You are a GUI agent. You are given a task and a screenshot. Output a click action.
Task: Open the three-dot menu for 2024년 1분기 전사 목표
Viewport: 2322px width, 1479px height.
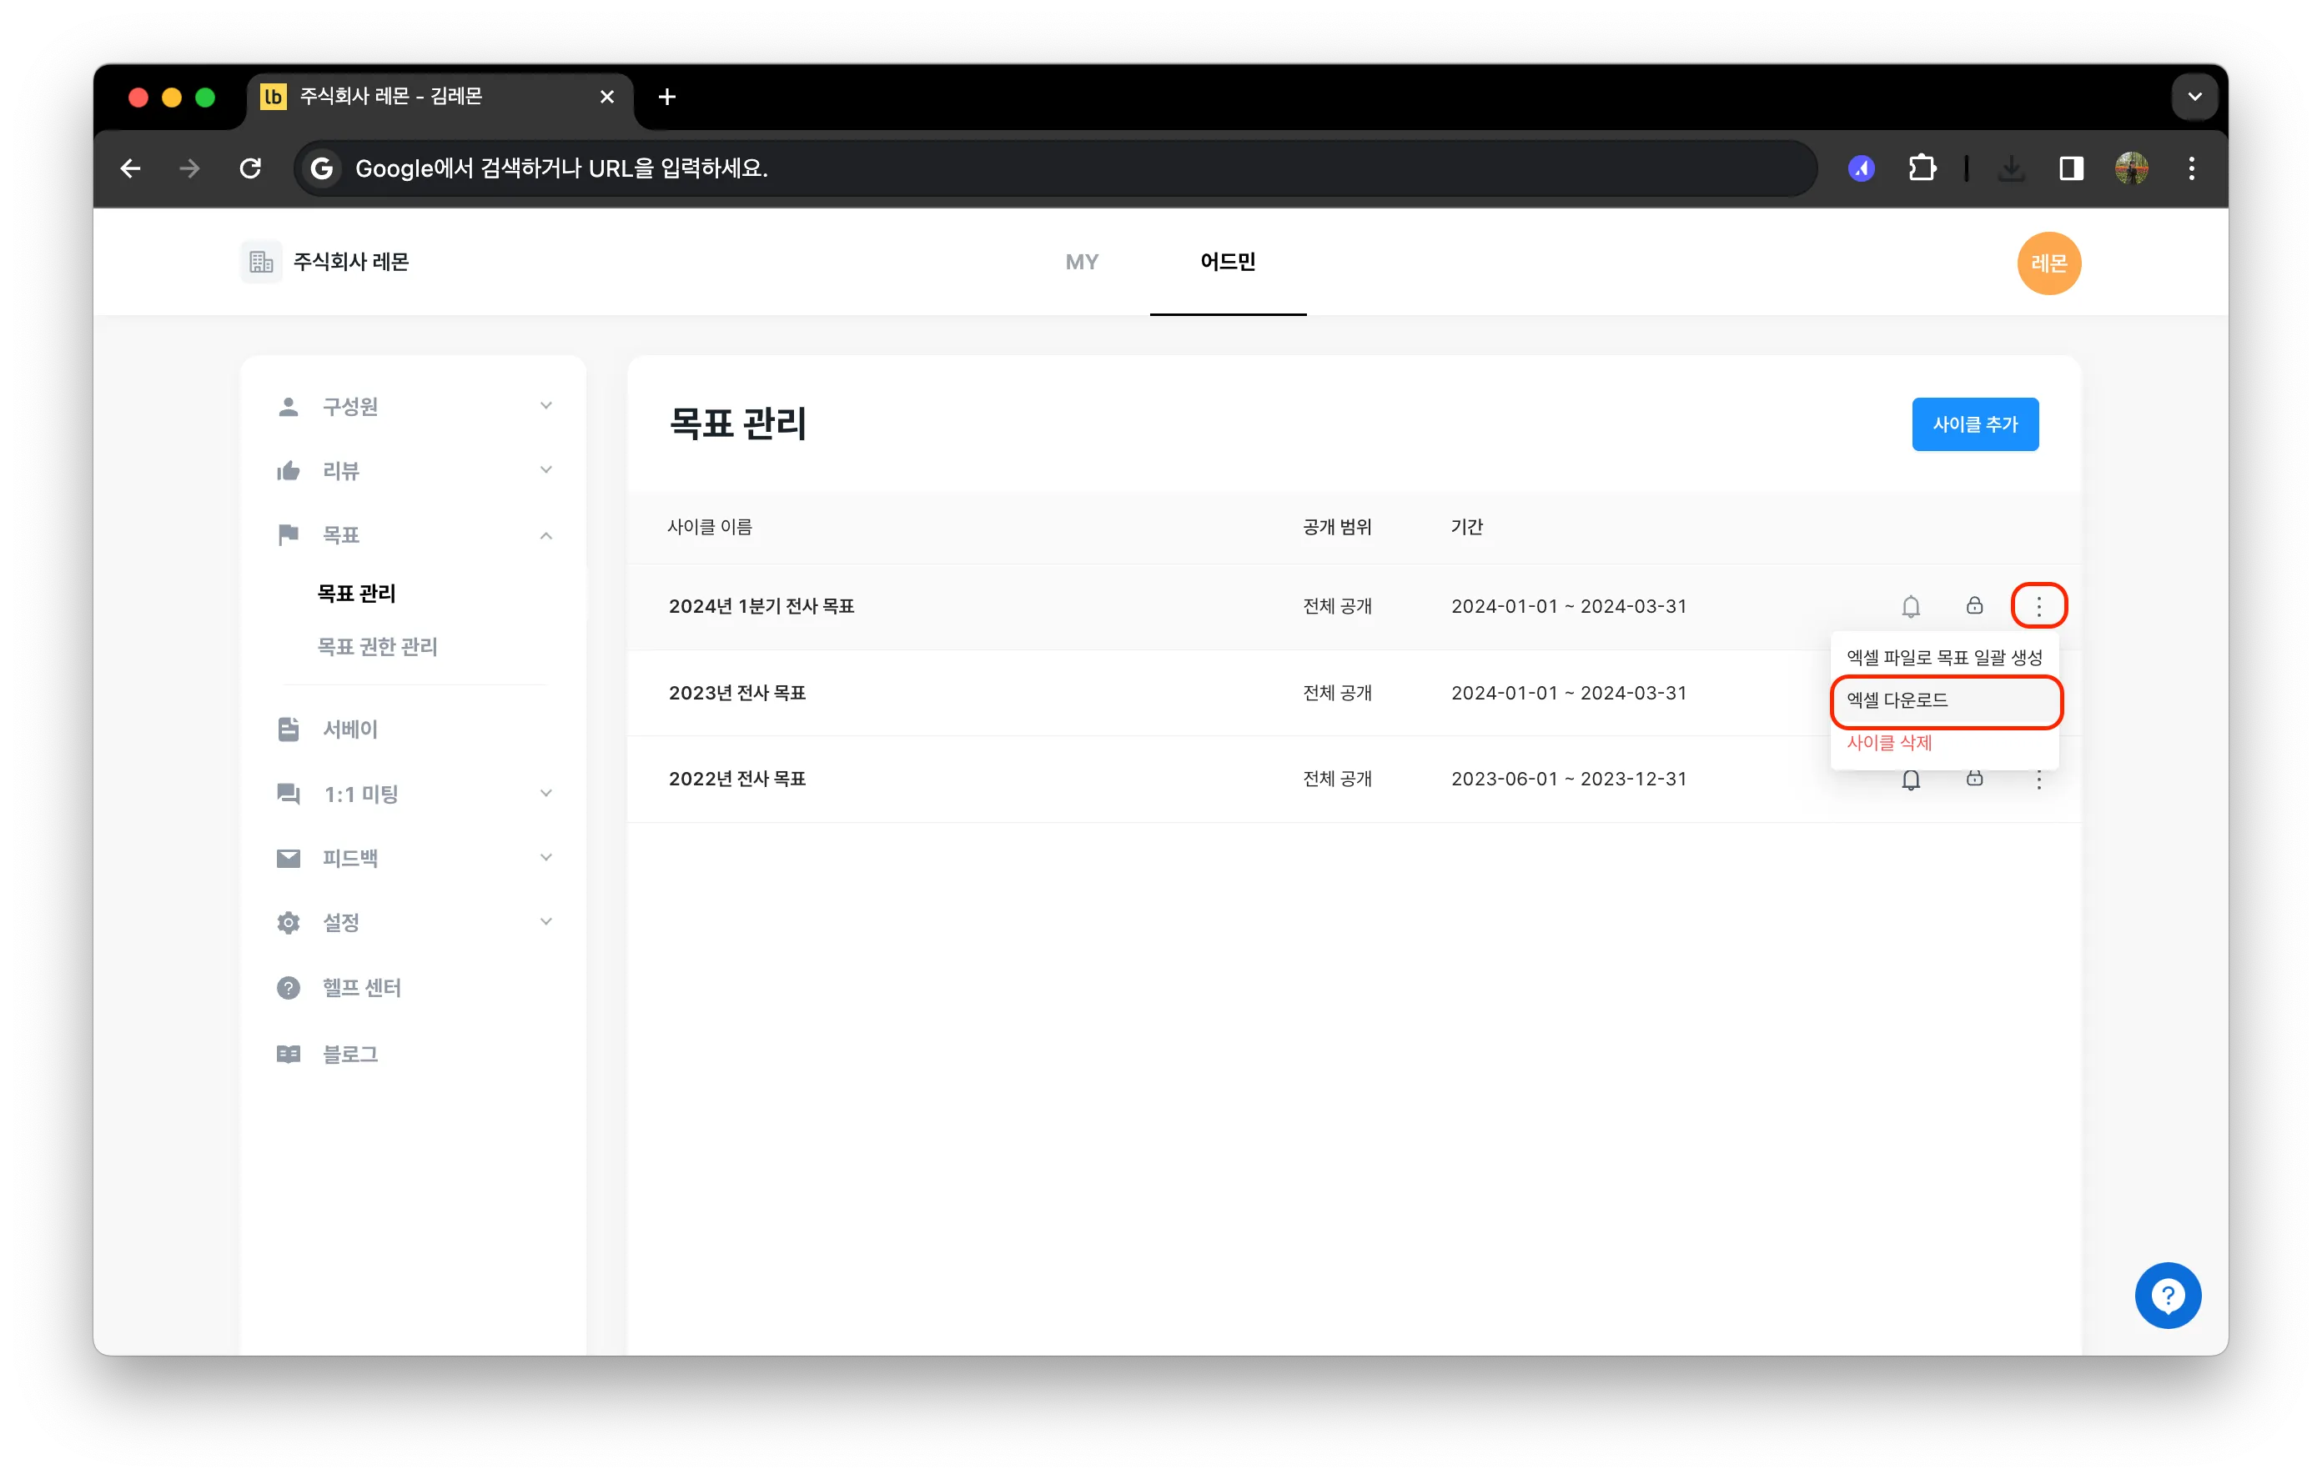click(x=2038, y=605)
